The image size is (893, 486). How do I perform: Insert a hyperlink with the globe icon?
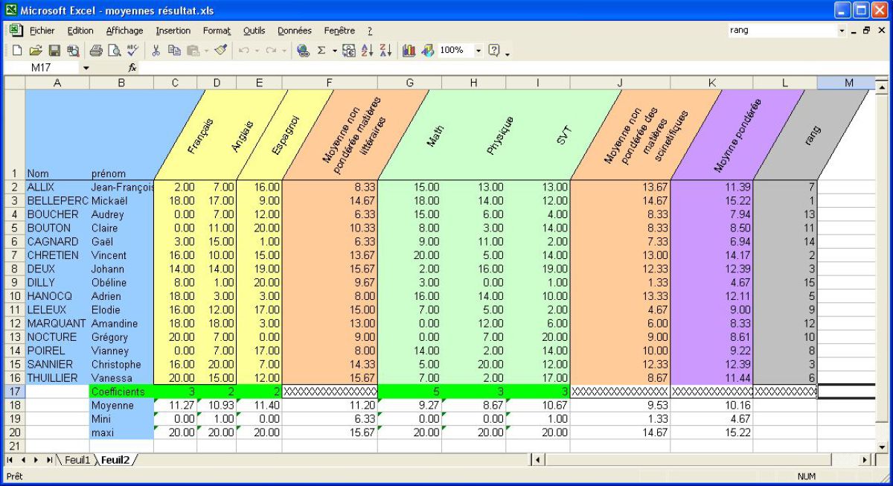(x=303, y=51)
